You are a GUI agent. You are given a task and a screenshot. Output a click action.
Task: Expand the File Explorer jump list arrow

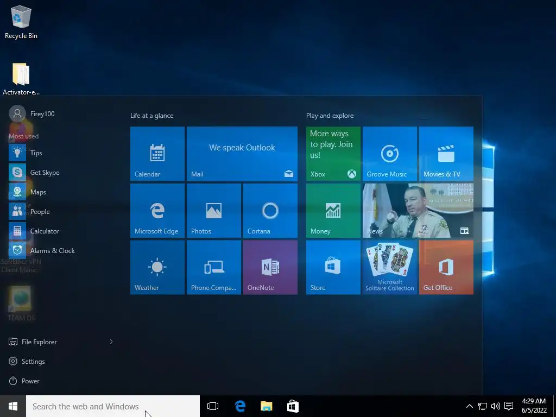click(111, 342)
